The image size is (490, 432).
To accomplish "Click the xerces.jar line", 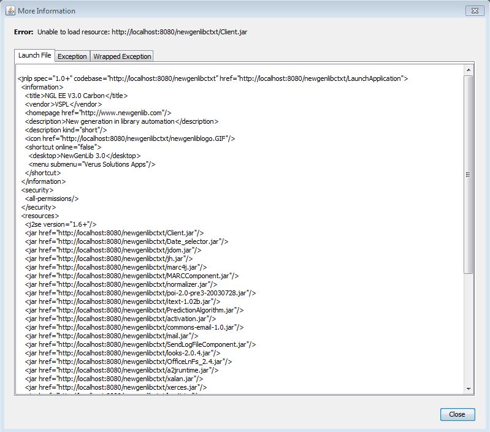I will point(116,388).
